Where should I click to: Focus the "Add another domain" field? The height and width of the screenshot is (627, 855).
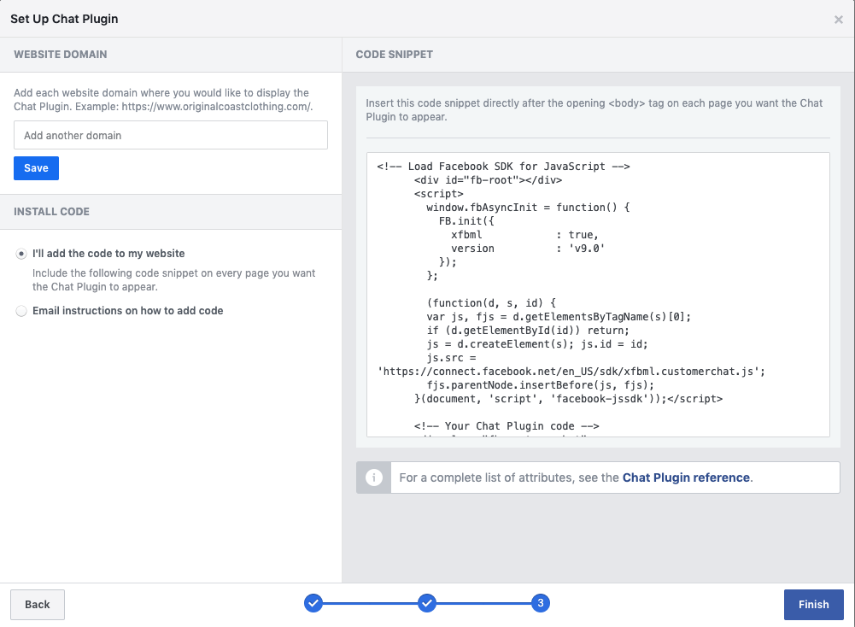pos(171,135)
